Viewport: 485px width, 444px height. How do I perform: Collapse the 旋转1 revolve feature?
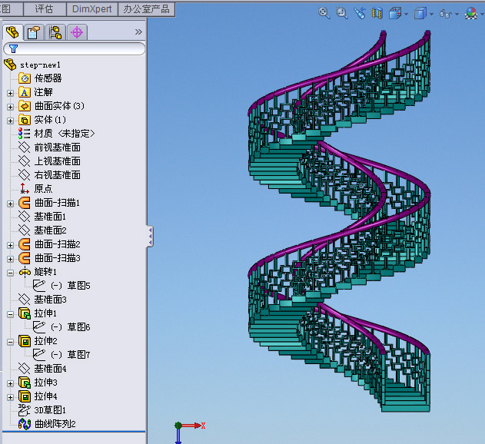point(10,273)
